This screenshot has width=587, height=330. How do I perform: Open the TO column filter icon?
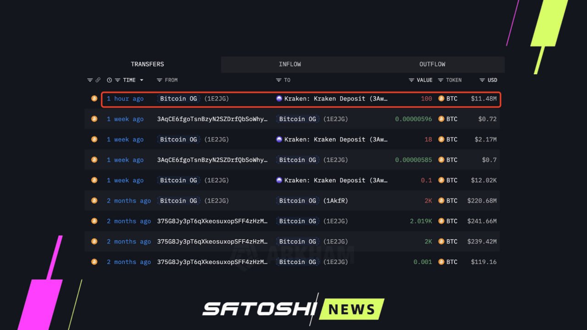(278, 80)
